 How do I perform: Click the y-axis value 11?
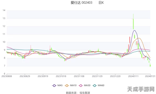pyautogui.click(x=4, y=34)
